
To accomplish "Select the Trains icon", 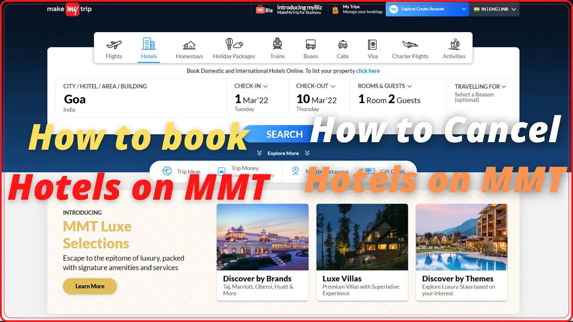I will (278, 44).
